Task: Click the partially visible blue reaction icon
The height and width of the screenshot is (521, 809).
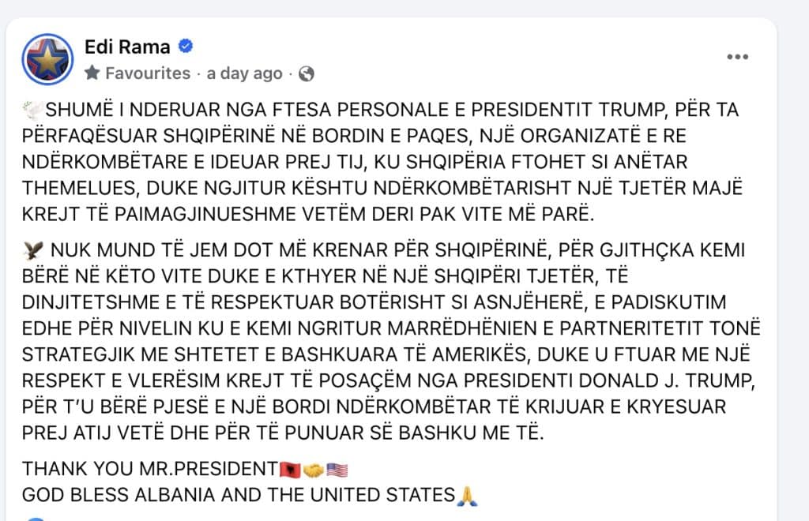Action: (35, 518)
